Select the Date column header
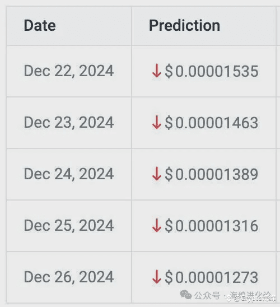Image resolution: width=280 pixels, height=307 pixels. tap(40, 26)
